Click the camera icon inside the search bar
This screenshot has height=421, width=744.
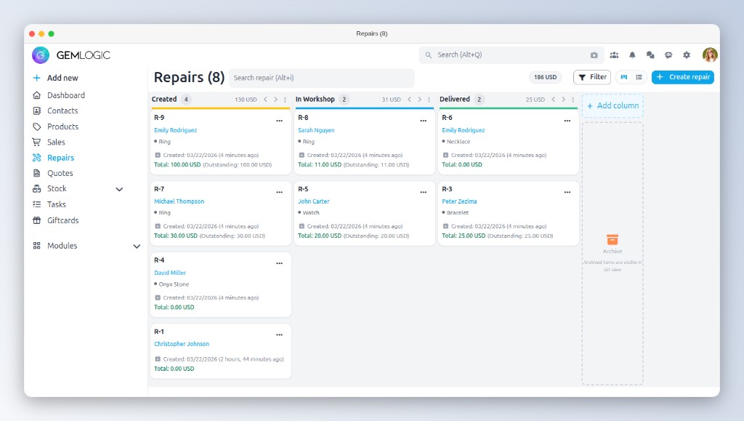point(594,55)
